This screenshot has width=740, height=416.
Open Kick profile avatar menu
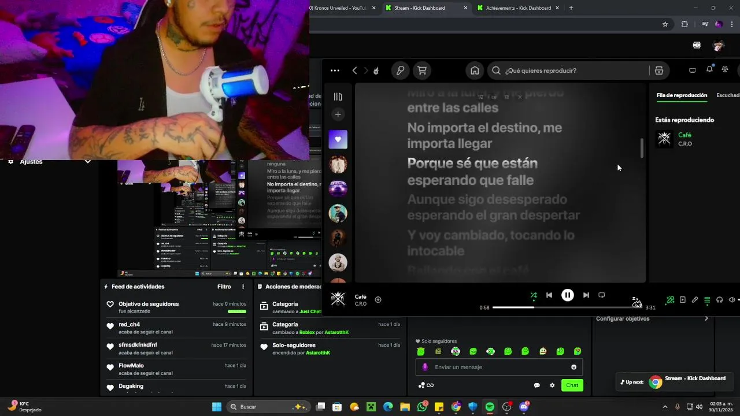[719, 45]
